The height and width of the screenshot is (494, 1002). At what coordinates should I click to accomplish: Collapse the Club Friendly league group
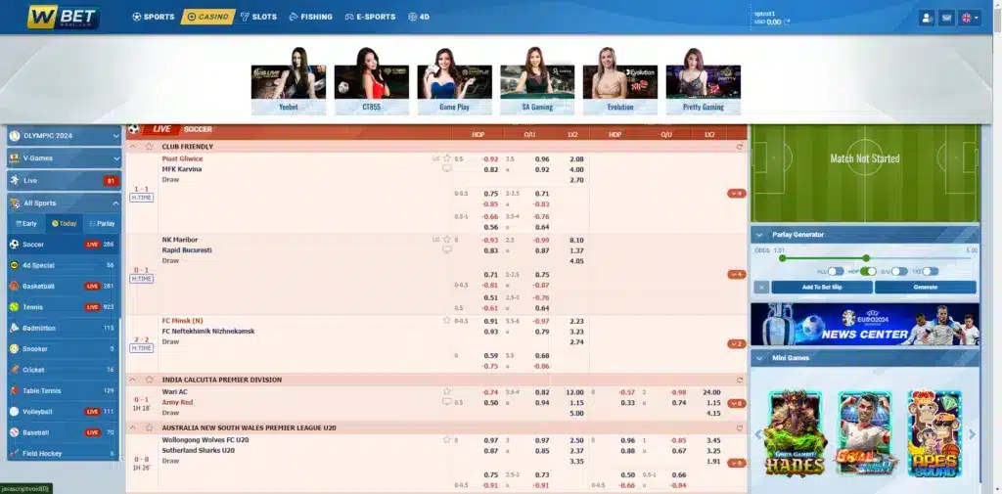133,147
